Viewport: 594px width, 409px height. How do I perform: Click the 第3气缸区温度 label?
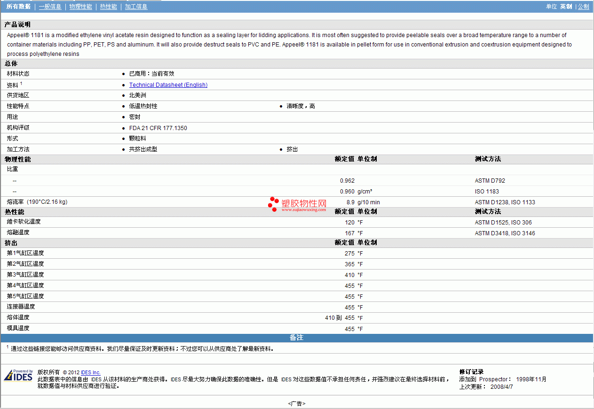[25, 275]
